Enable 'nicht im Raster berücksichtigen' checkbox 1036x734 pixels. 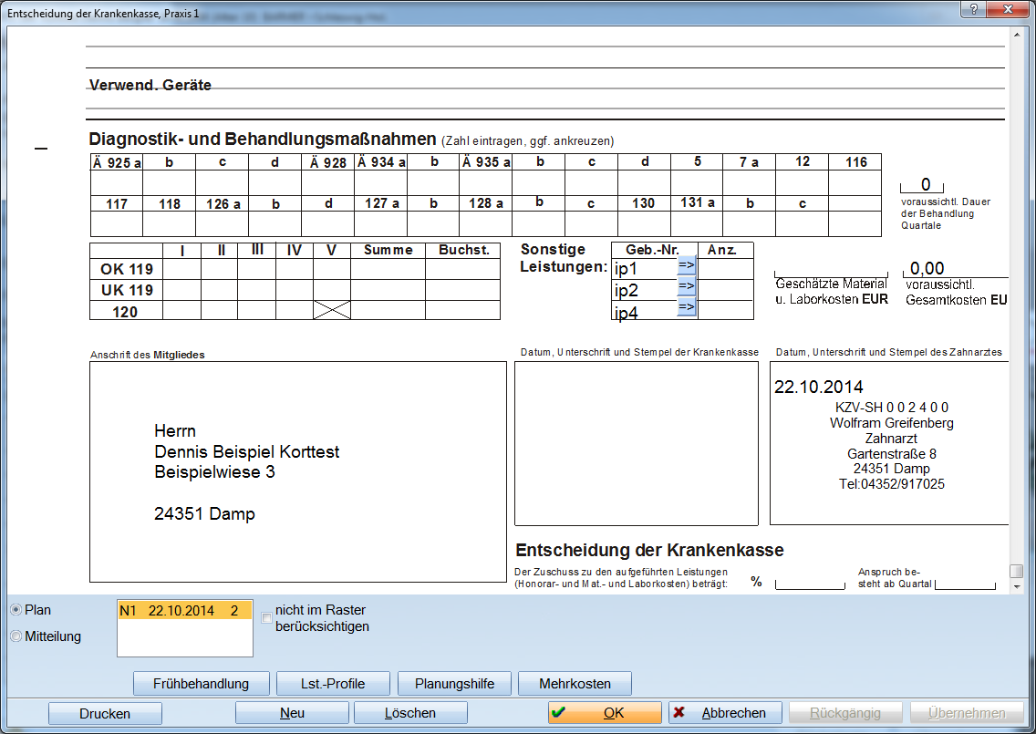tap(267, 618)
